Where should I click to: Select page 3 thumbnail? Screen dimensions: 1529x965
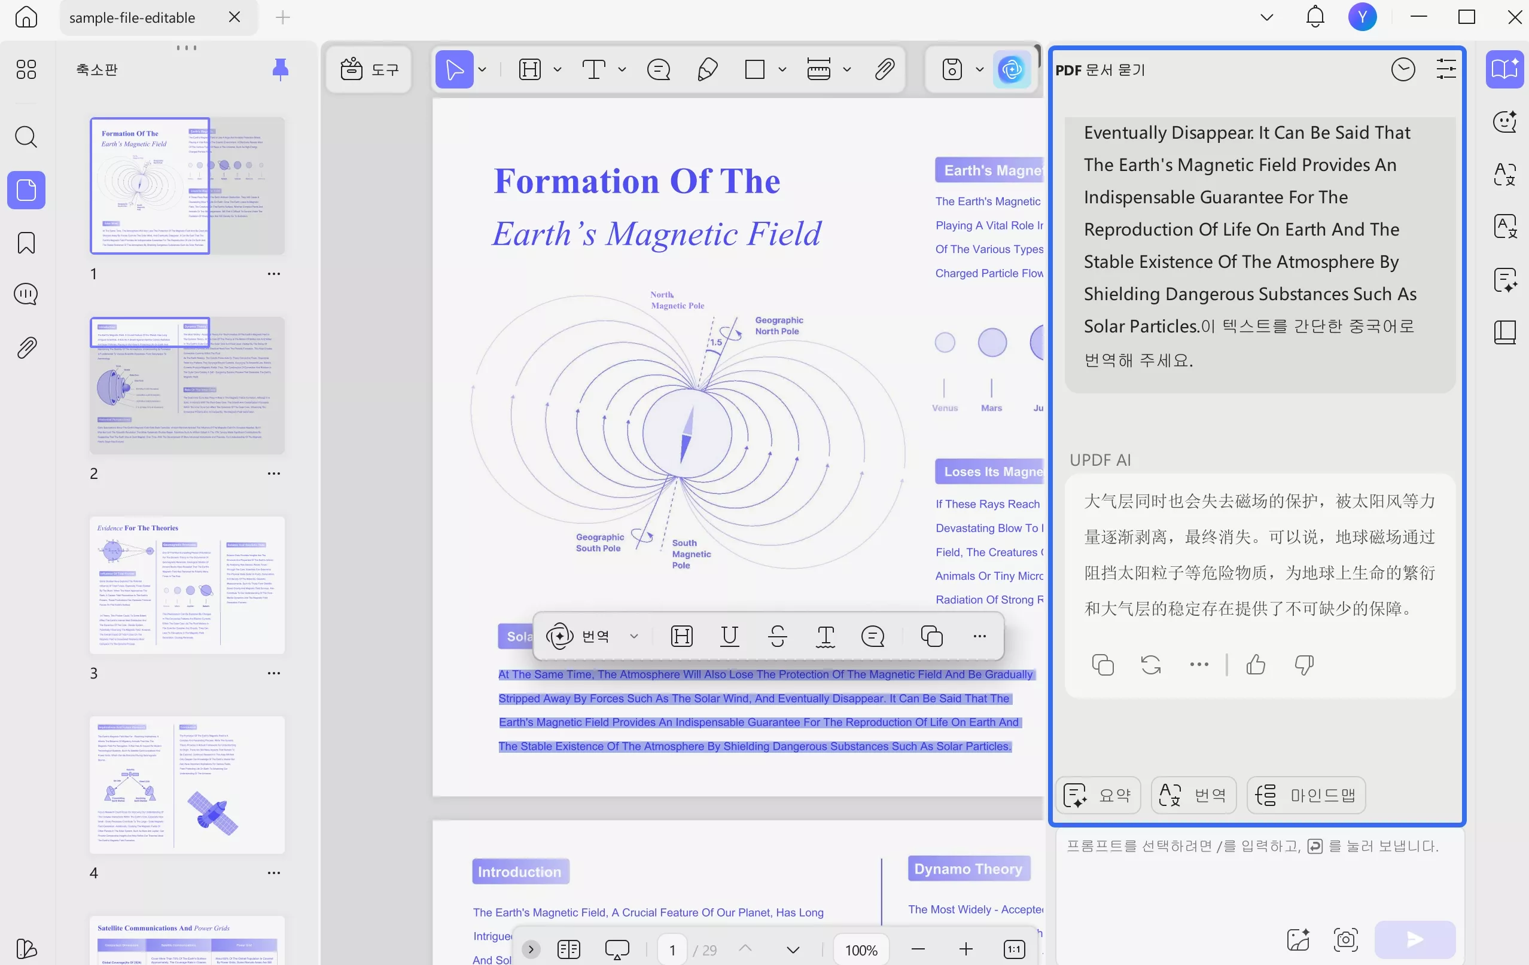[187, 584]
